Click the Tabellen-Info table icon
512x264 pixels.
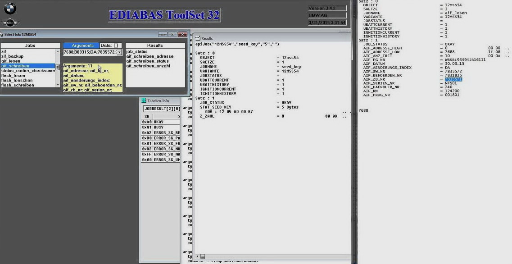click(144, 100)
